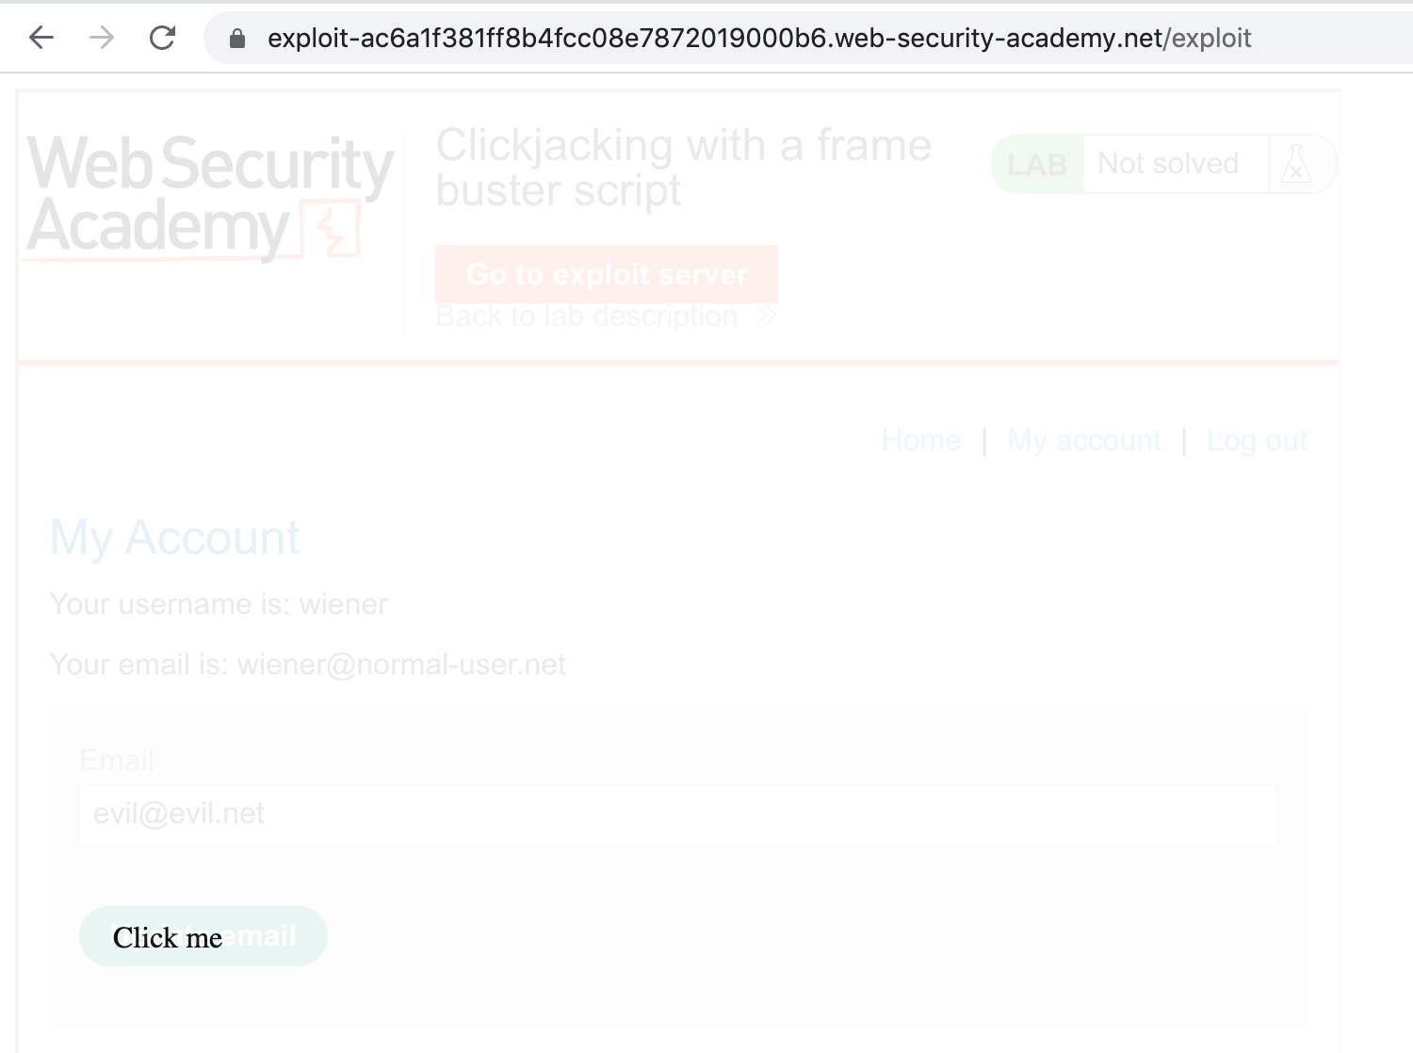Click the 'My Account' heading
Viewport: 1413px width, 1053px height.
click(175, 538)
